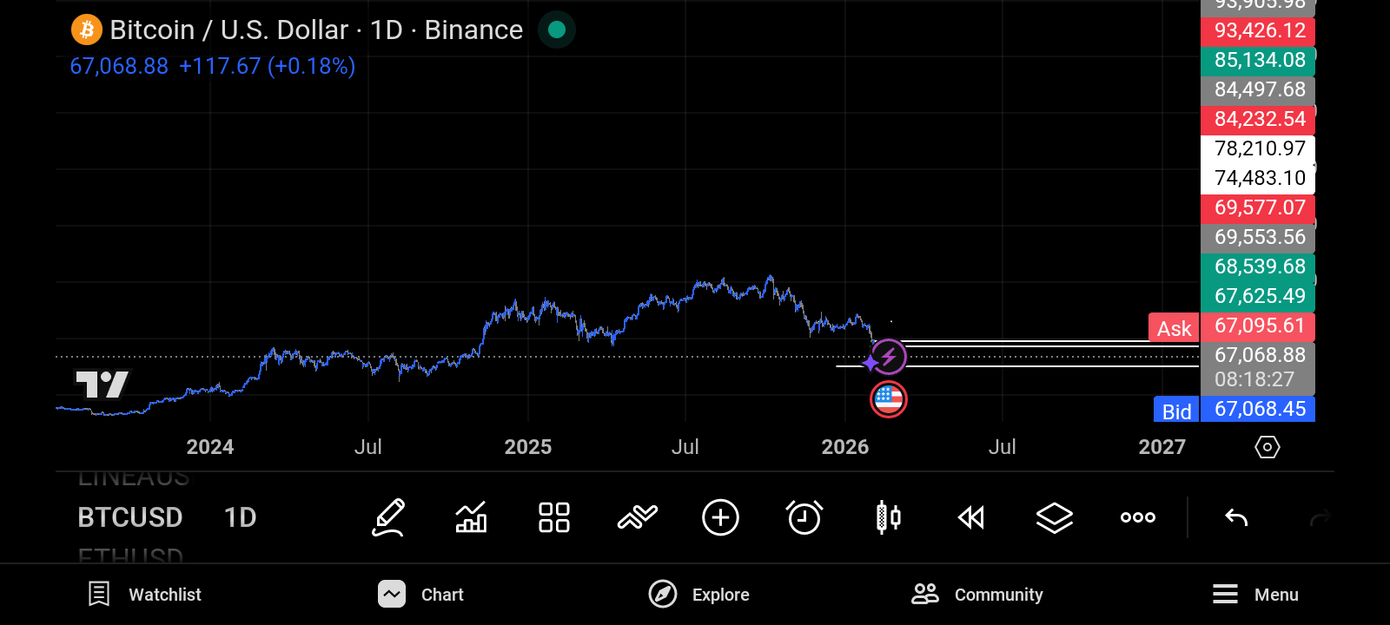
Task: Open the three-dots more options menu
Action: pyautogui.click(x=1137, y=518)
